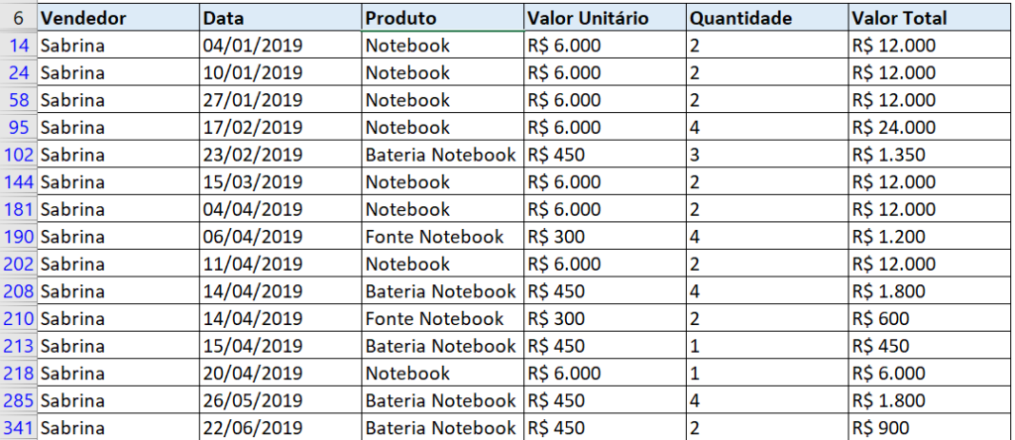Select the Fonte Notebook cell dated 06/04/2019
Viewport: 1015px width, 440px height.
pos(443,236)
